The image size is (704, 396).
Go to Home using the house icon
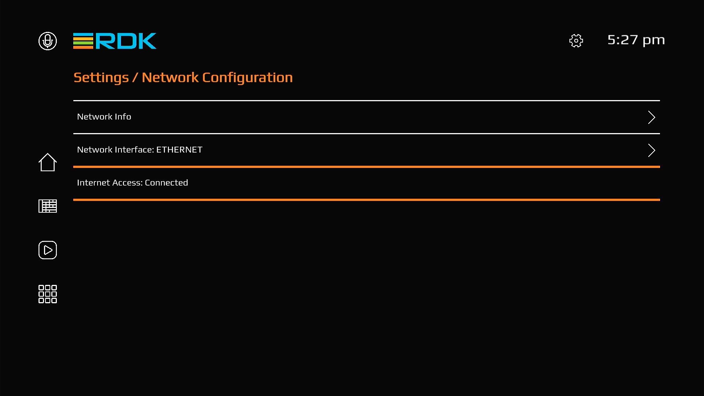(x=48, y=162)
